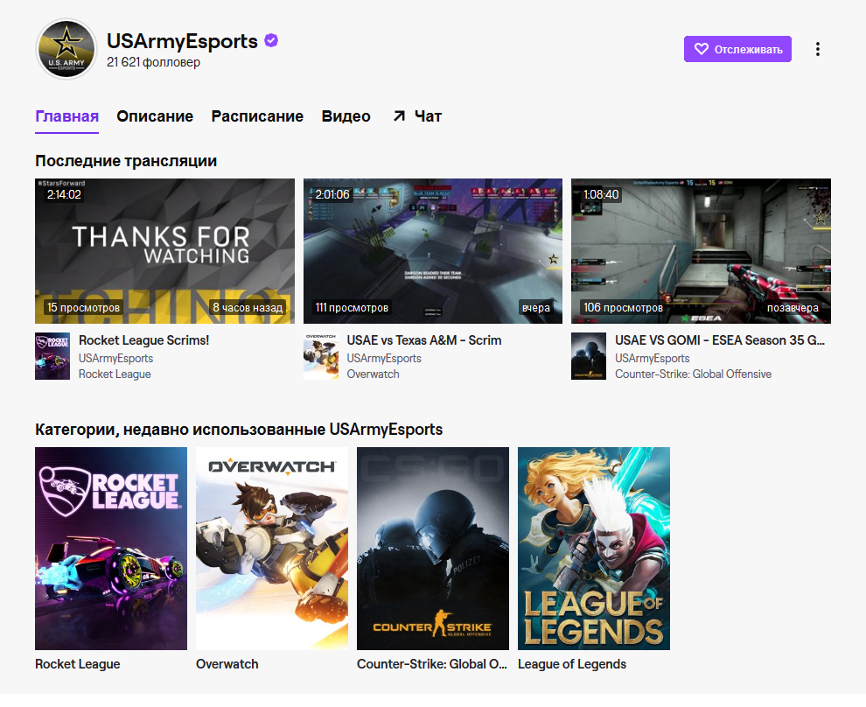Open Counter-Strike: Global Offensive link under the GOMI video
866x707 pixels.
(693, 374)
